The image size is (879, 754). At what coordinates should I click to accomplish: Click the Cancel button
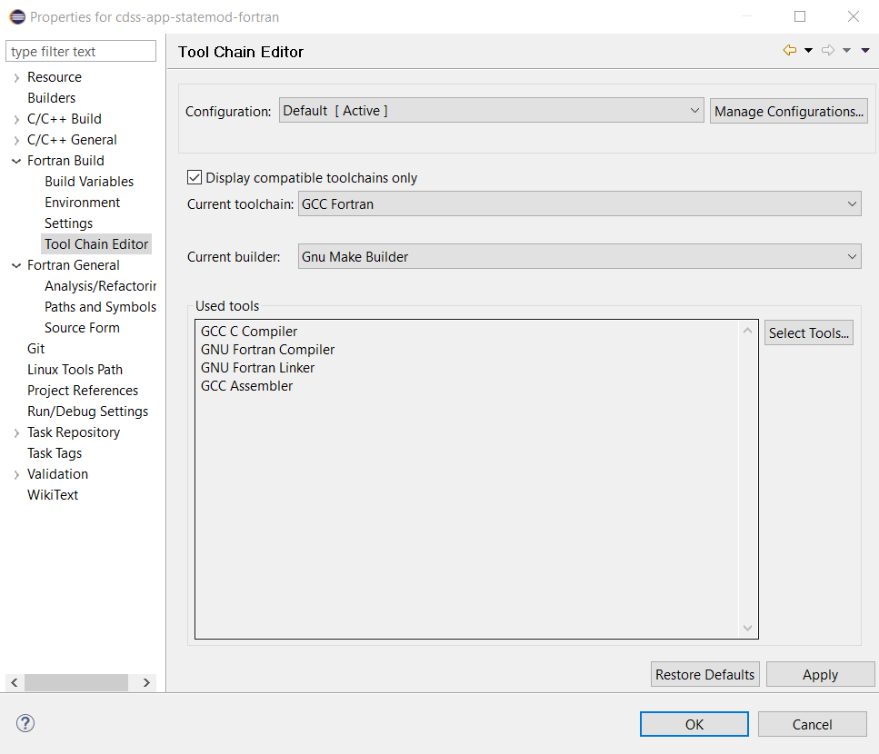(812, 724)
